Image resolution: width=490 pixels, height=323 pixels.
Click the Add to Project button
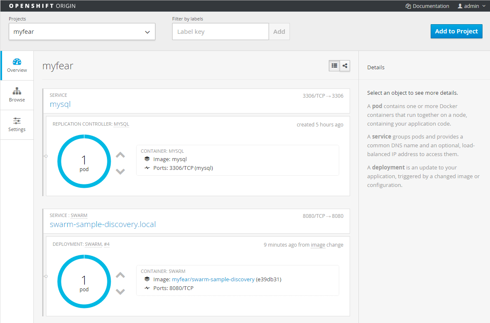tap(456, 31)
